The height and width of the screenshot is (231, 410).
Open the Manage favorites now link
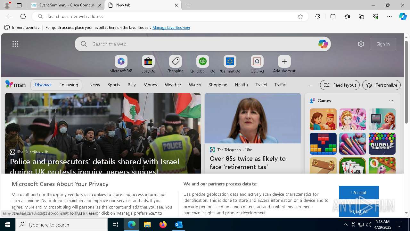[171, 28]
